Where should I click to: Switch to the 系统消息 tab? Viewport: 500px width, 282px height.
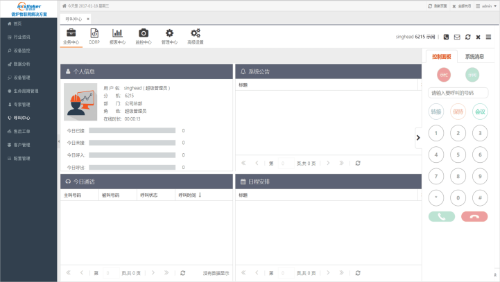tap(474, 56)
